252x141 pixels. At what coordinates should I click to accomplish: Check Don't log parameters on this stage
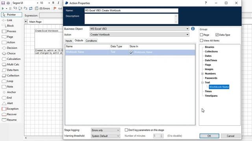(x=126, y=130)
